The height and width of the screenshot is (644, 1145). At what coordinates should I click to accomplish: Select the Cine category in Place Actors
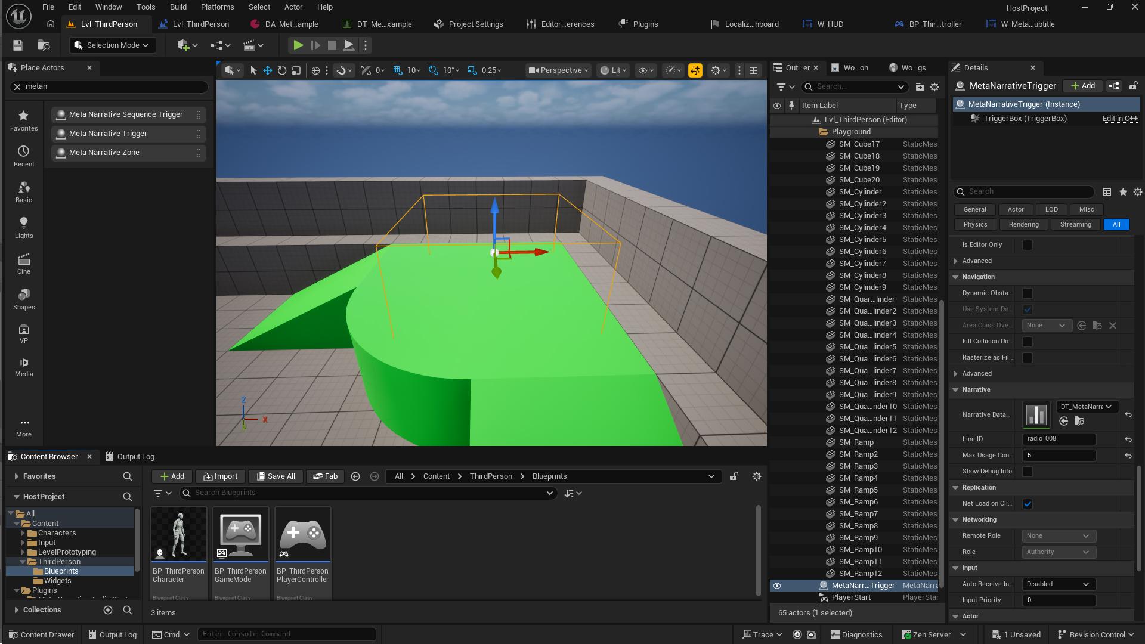(x=24, y=263)
